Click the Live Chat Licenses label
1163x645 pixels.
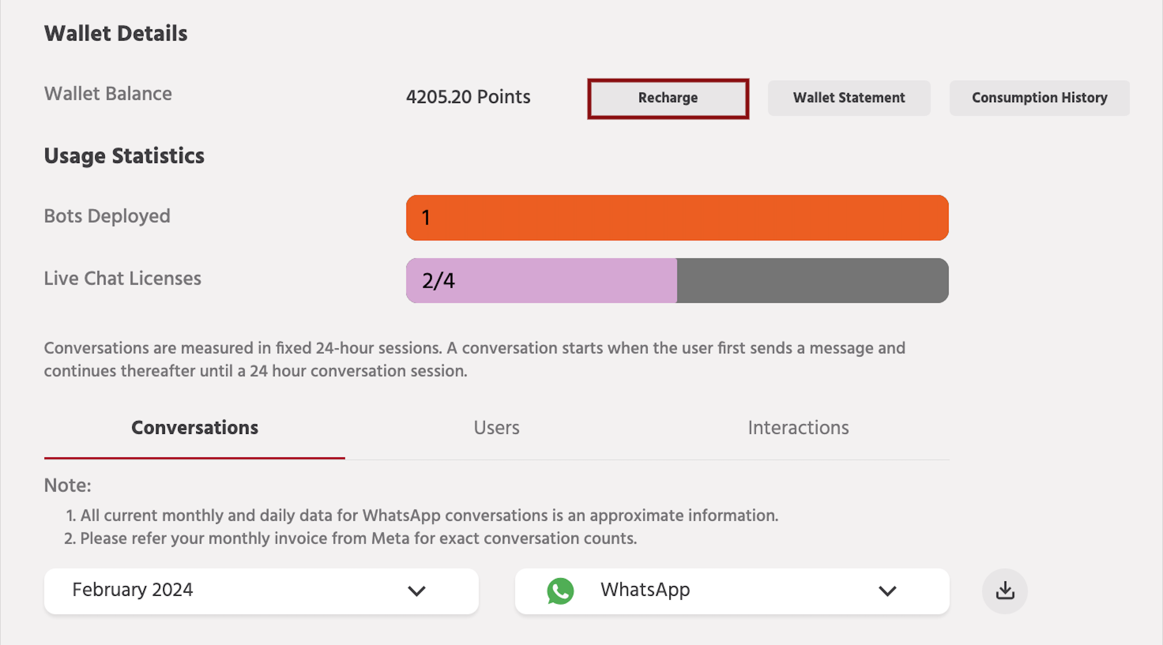122,279
